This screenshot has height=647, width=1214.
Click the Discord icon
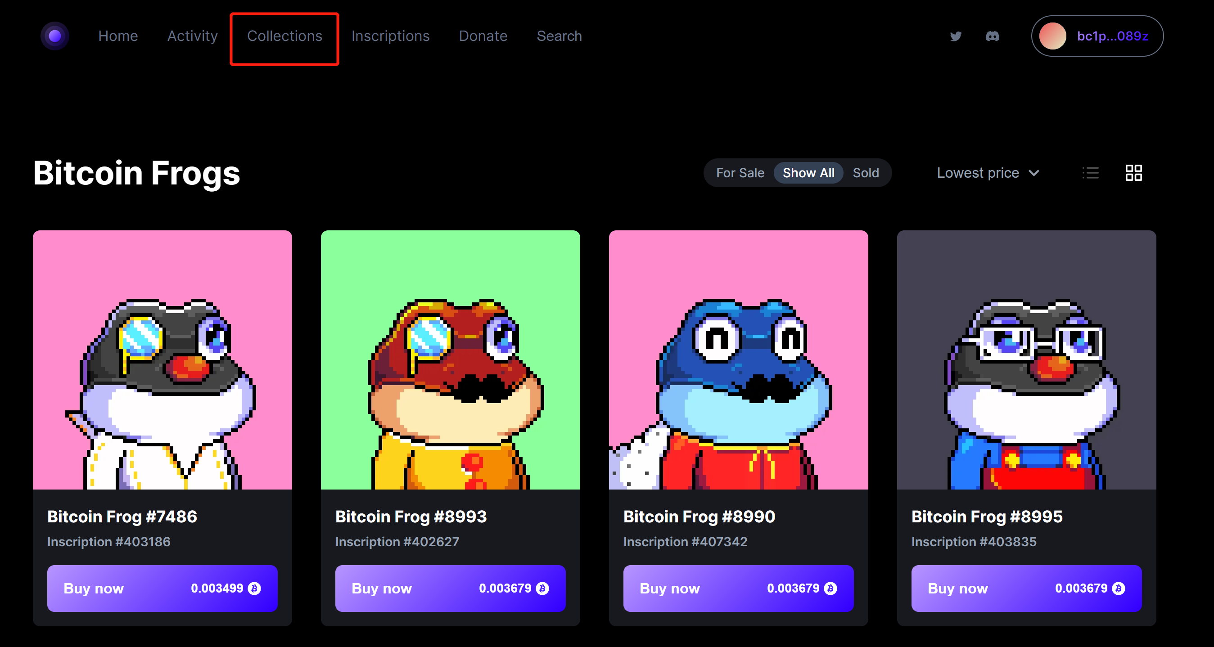click(990, 36)
